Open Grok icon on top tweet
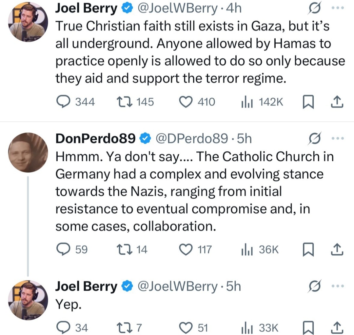This screenshot has width=354, height=335. click(314, 8)
